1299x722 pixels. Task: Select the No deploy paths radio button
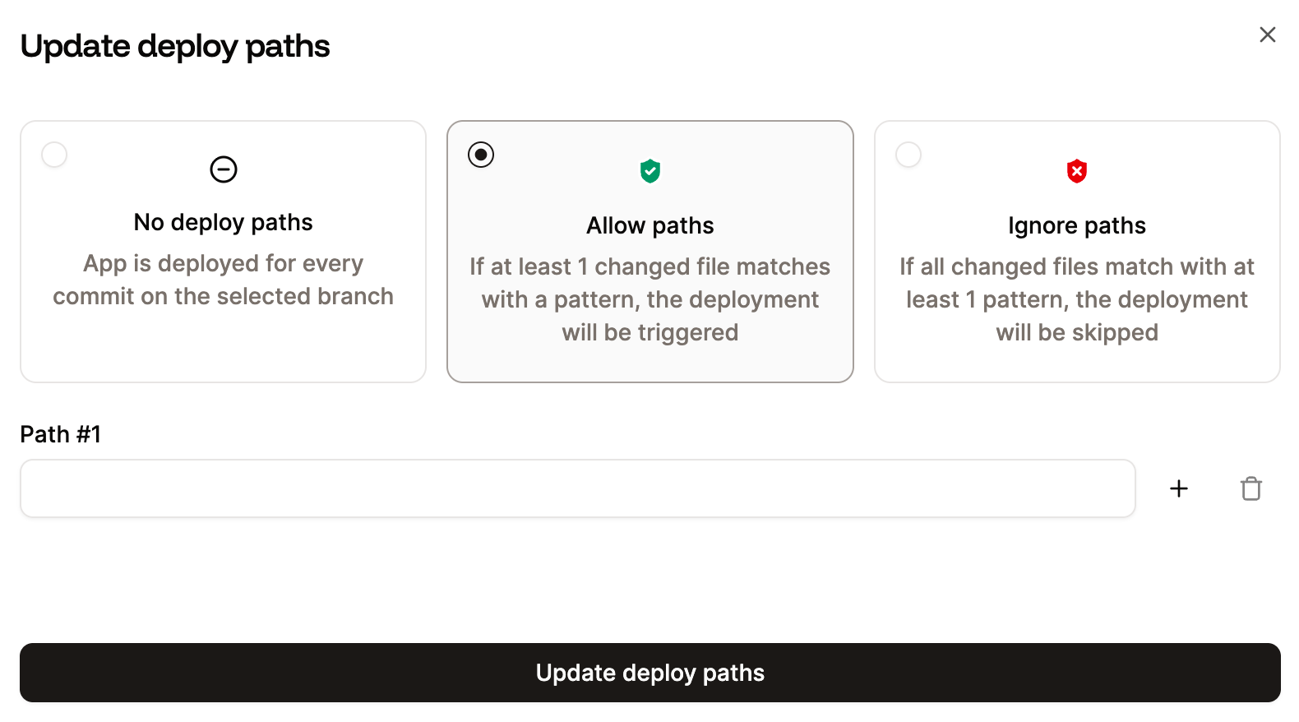tap(54, 154)
